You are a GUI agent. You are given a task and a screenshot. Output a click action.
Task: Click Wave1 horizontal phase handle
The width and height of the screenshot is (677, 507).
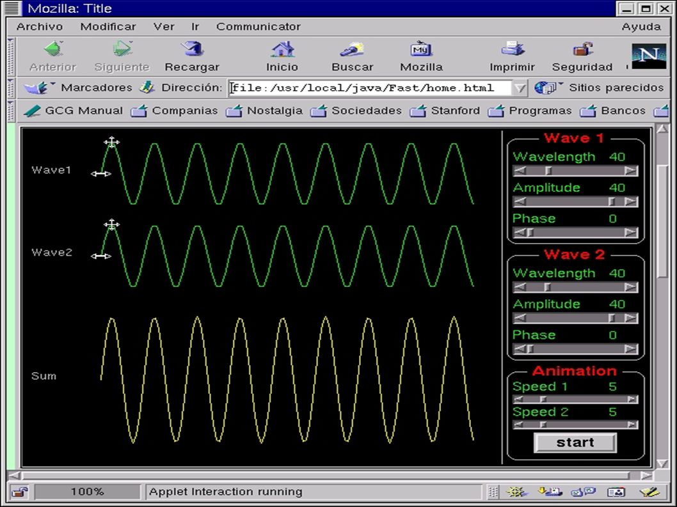click(101, 173)
